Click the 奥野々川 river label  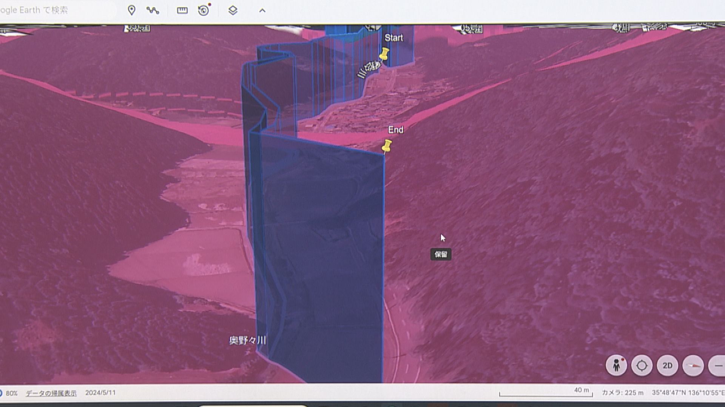(x=247, y=340)
